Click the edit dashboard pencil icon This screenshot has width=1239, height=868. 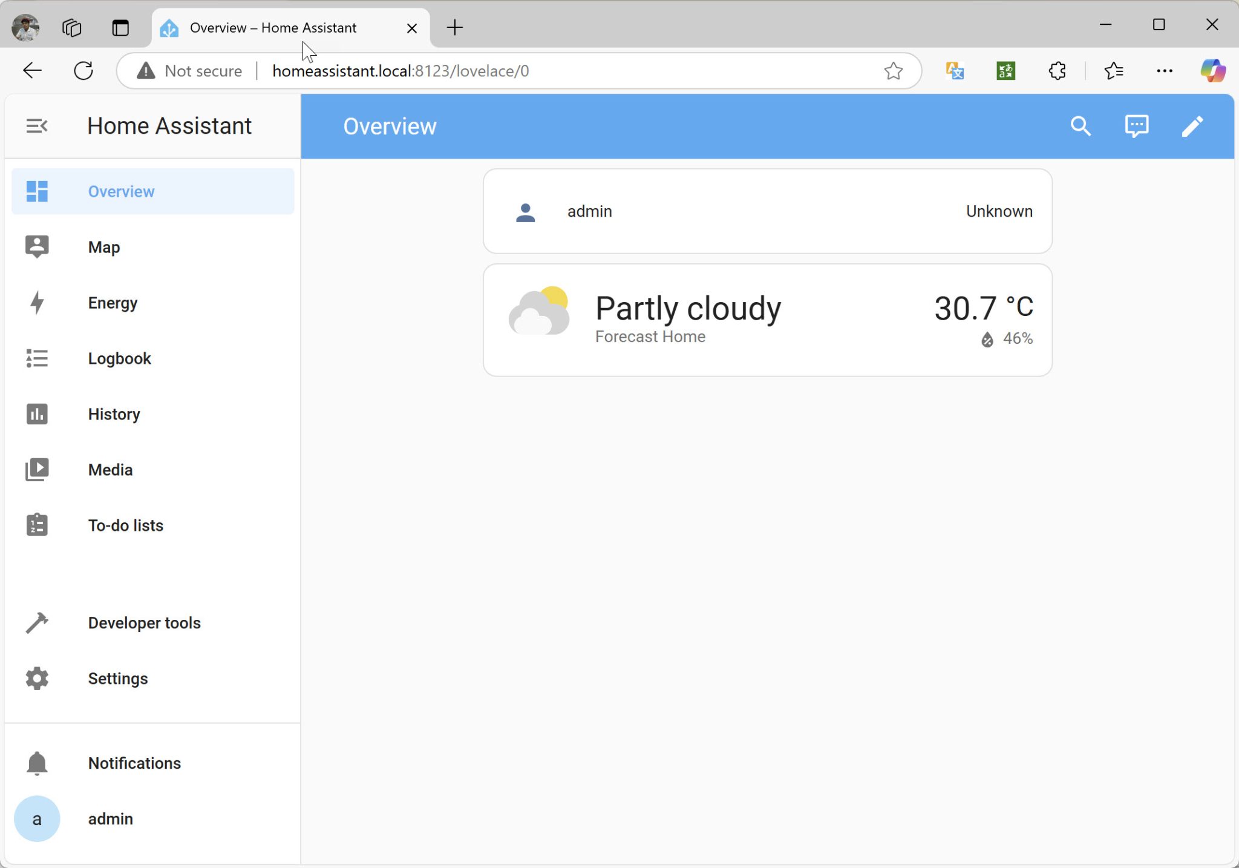[x=1192, y=127]
